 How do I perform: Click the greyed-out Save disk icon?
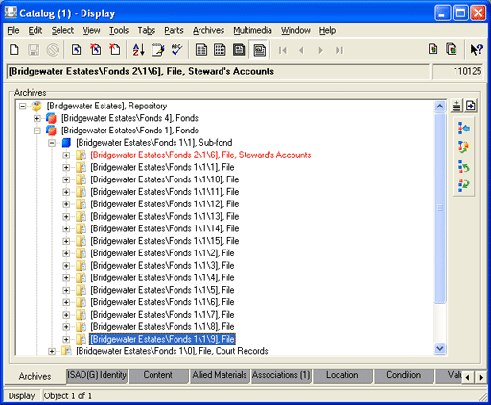[x=34, y=50]
